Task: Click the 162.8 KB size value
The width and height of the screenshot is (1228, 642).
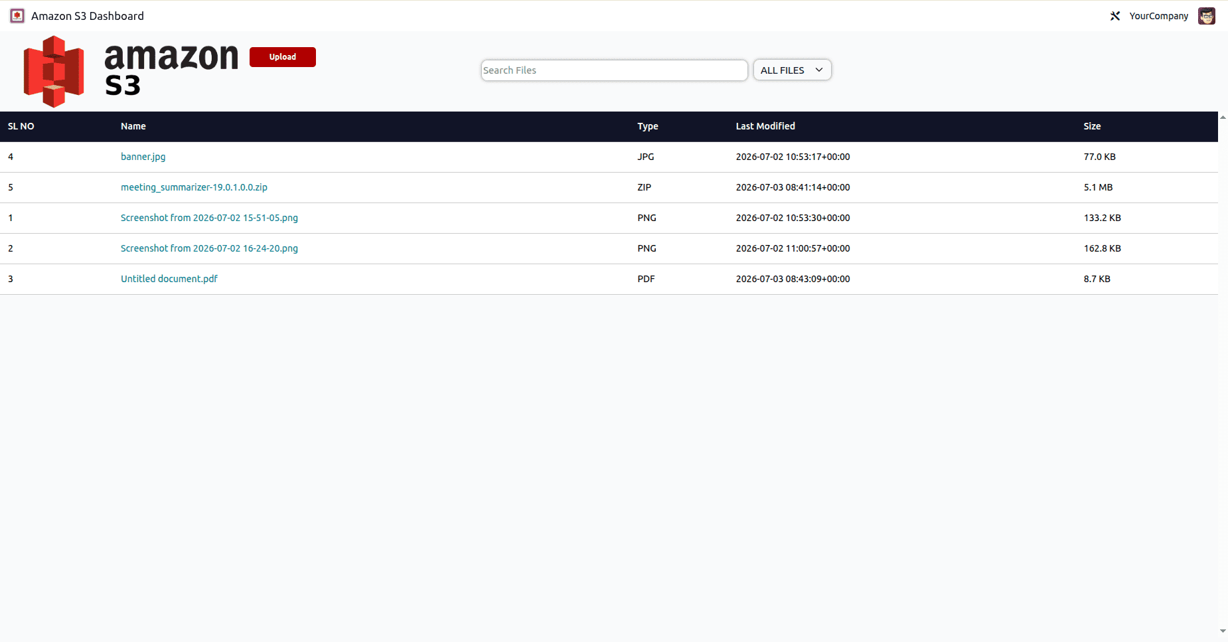Action: tap(1103, 248)
